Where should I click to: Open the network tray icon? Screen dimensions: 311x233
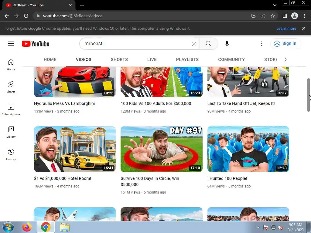[273, 228]
